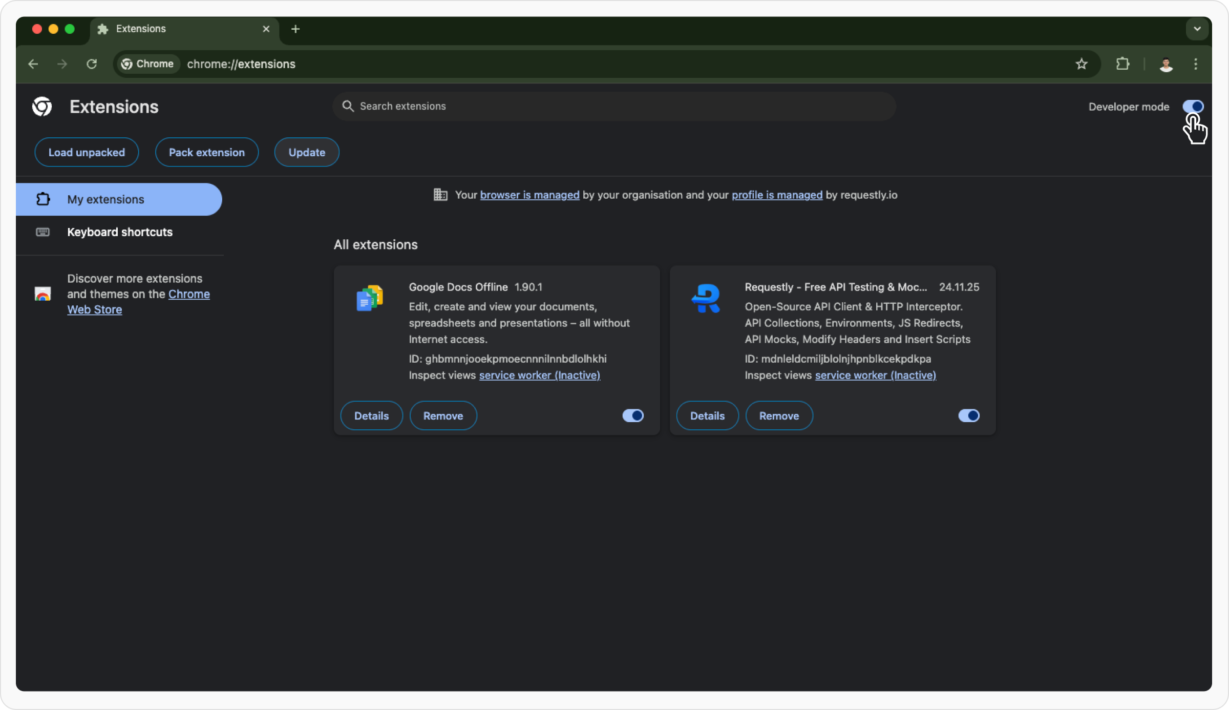Screen dimensions: 1229x710
Task: Remove the Google Docs Offline extension
Action: tap(443, 415)
